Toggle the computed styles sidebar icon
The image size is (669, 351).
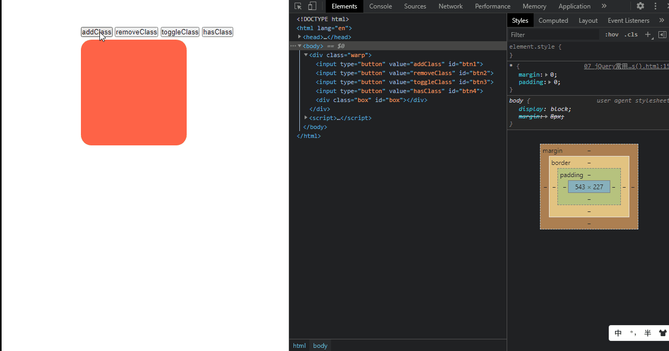[x=662, y=34]
